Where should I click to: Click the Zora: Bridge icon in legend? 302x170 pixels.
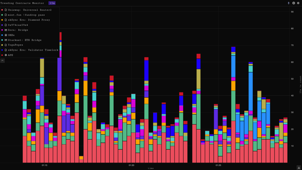(x=6, y=30)
